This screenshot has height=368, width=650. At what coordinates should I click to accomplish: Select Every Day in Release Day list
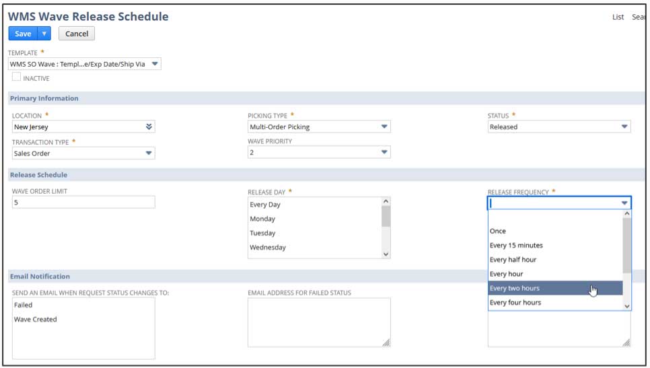coord(265,205)
